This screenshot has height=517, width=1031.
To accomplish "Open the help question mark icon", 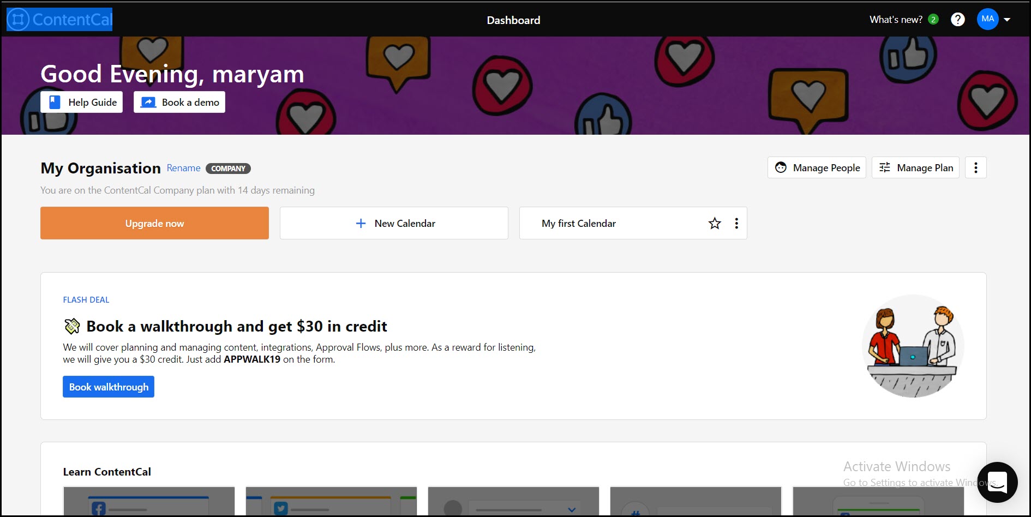I will pos(958,20).
